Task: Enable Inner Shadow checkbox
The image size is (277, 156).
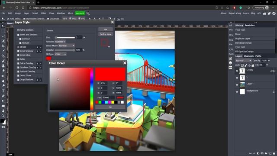Action: pyautogui.click(x=18, y=51)
